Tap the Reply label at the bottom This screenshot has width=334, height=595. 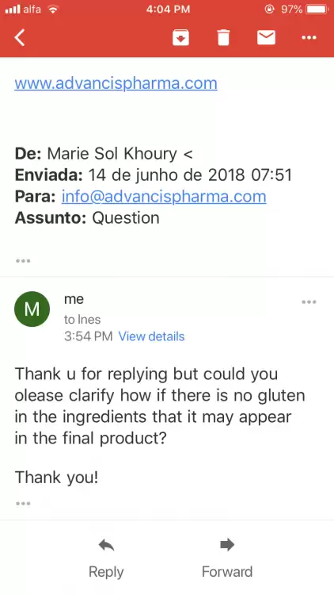106,572
